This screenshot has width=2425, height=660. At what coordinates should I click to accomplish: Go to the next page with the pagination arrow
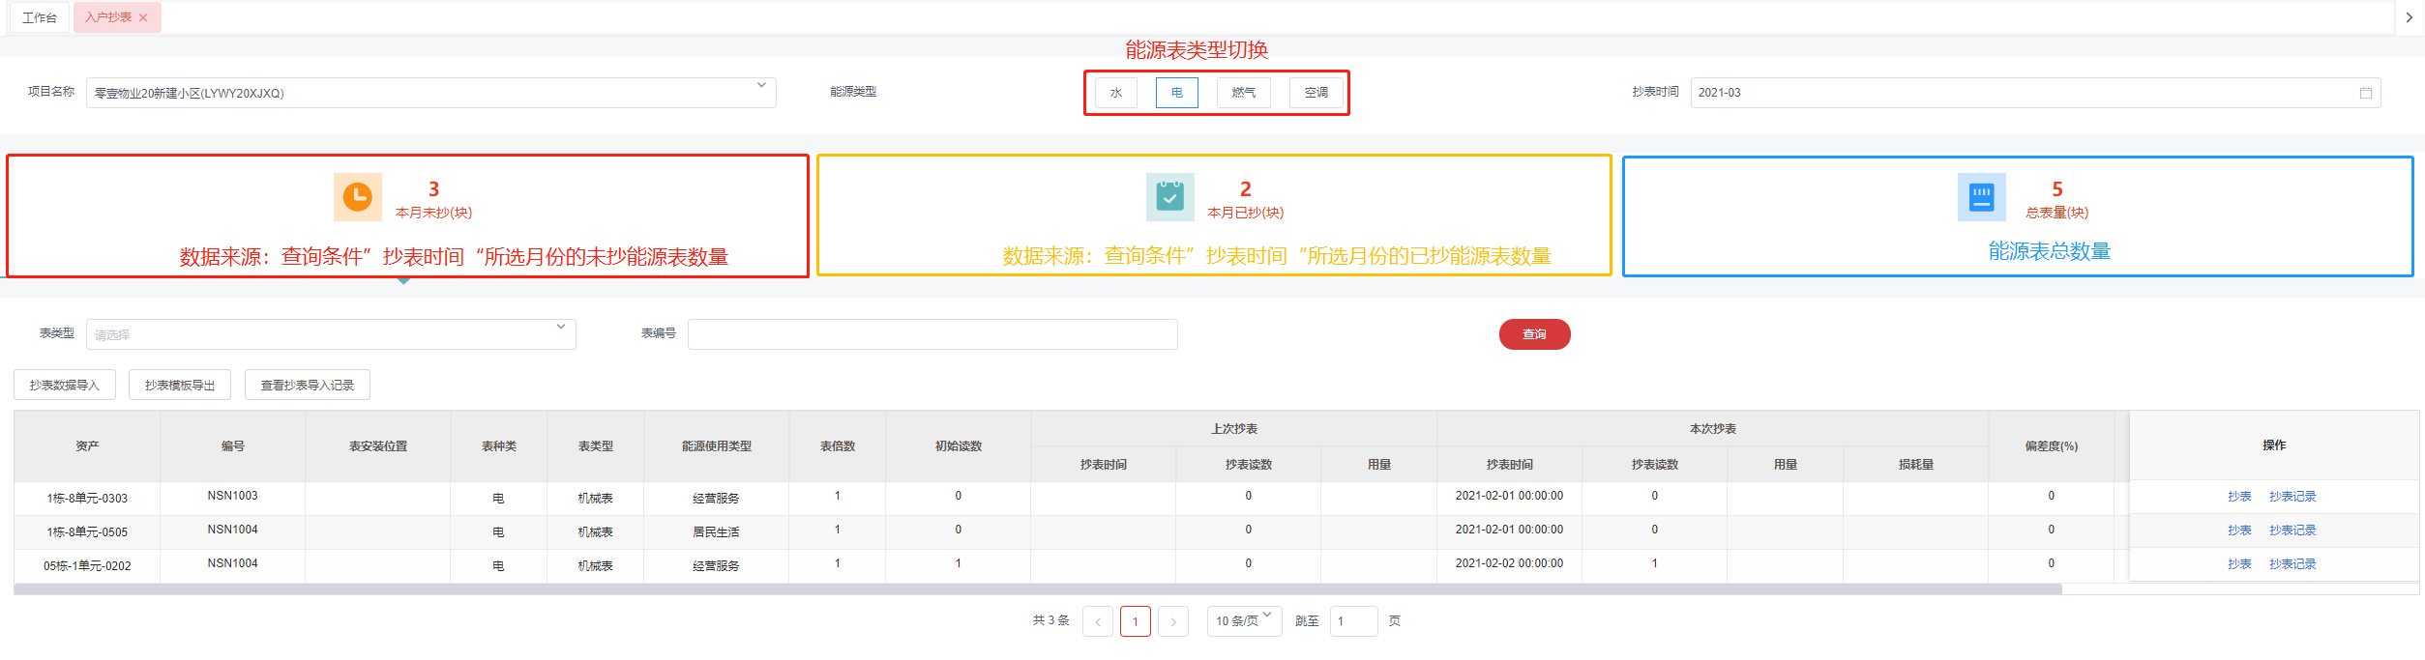[1173, 621]
